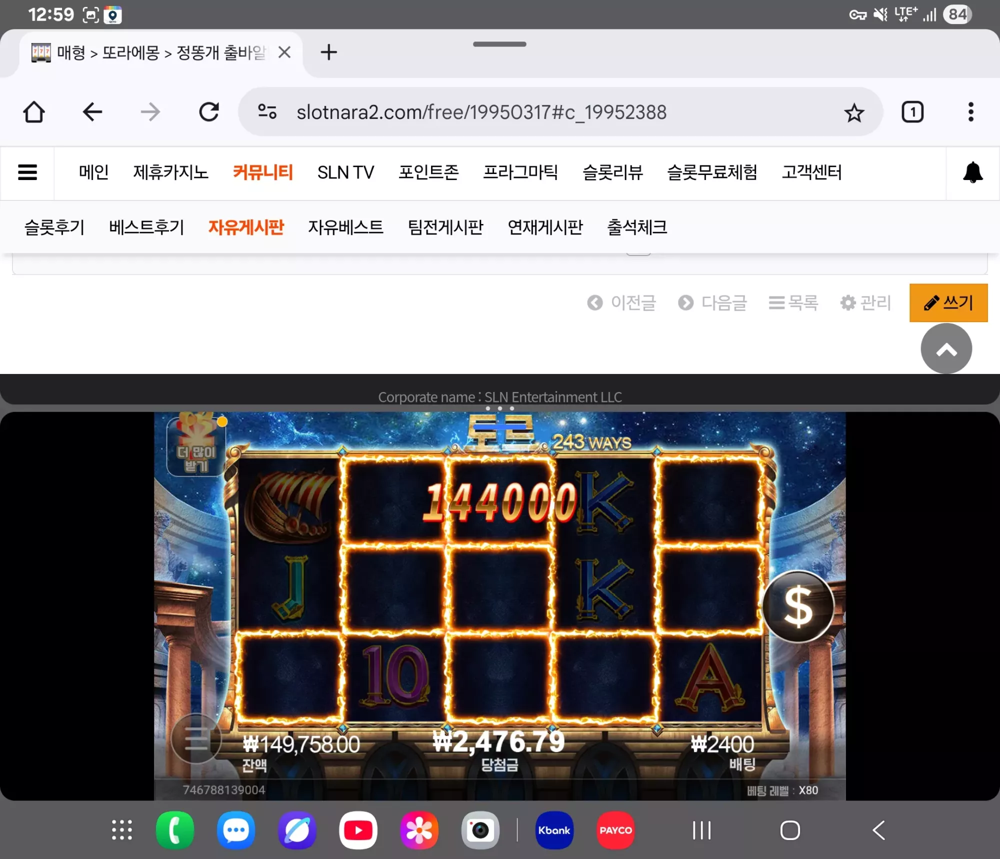The width and height of the screenshot is (1000, 859).
Task: Tap the 더 많이 받기 bonus icon
Action: (196, 445)
